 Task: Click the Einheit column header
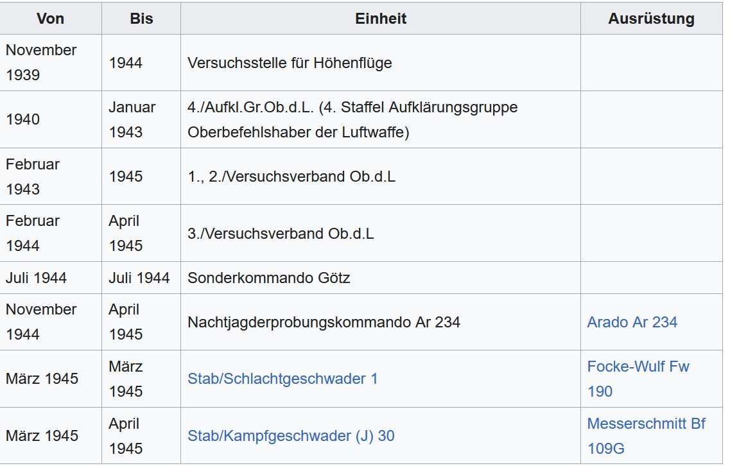[x=380, y=19]
